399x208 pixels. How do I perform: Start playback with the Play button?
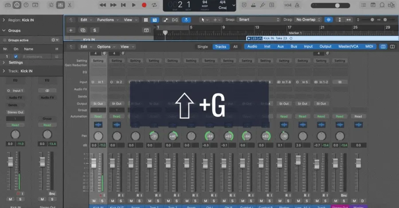click(133, 5)
